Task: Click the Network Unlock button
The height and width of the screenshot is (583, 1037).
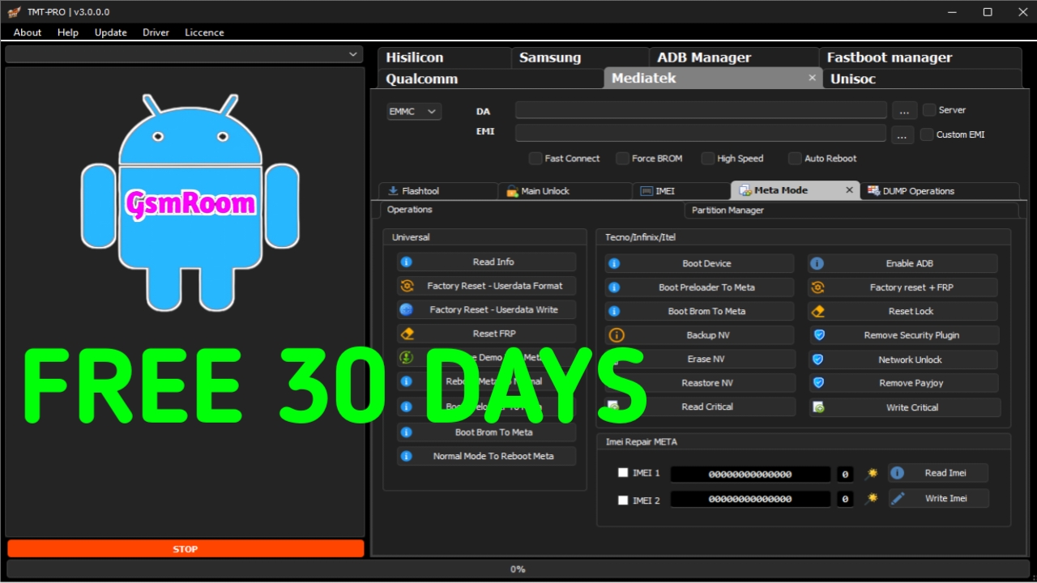Action: click(x=910, y=360)
